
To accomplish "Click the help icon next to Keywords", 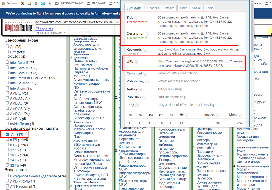I will 145,50.
